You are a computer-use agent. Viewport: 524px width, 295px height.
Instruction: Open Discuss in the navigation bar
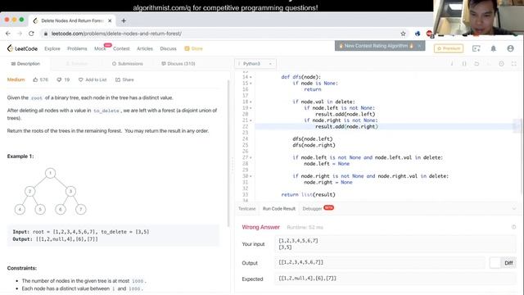pyautogui.click(x=168, y=48)
